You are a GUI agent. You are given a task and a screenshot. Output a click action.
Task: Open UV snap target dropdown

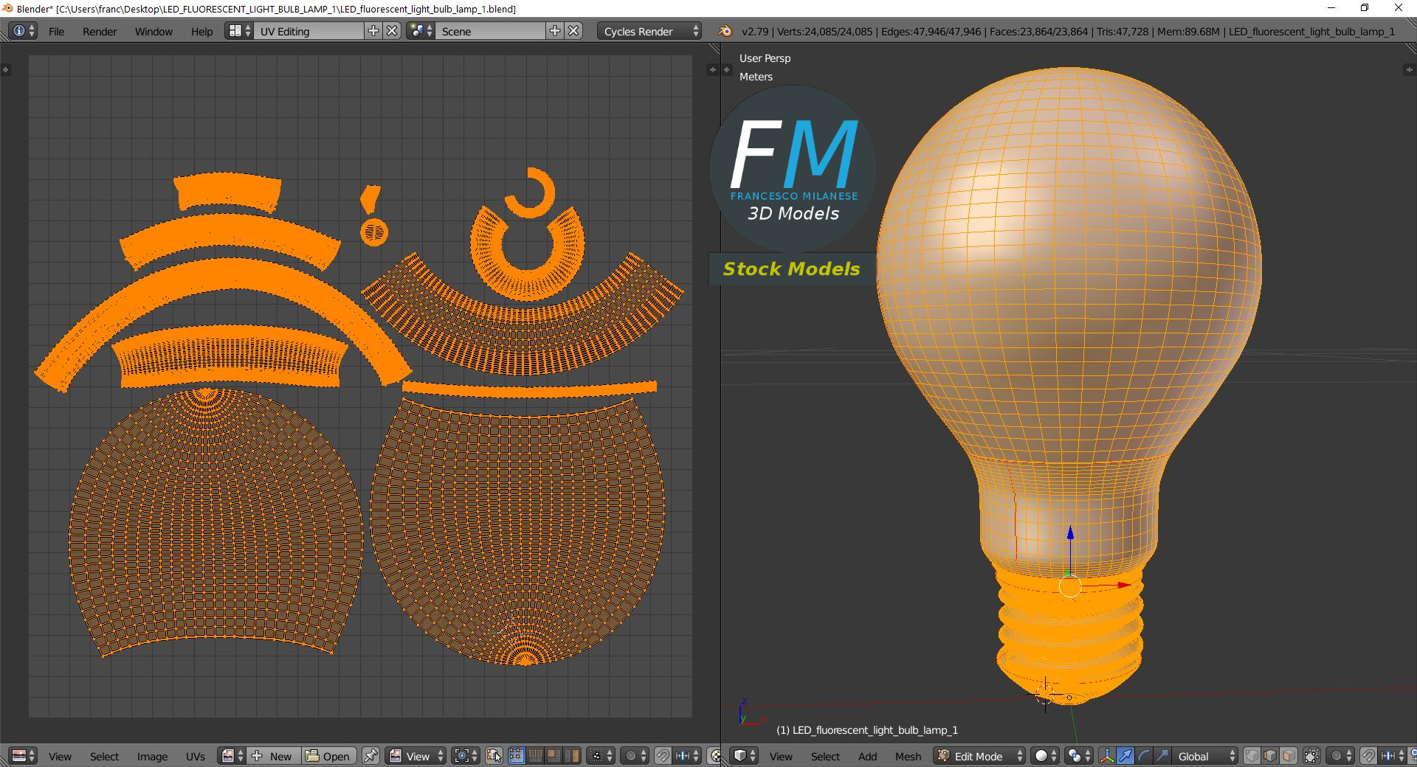[x=687, y=756]
